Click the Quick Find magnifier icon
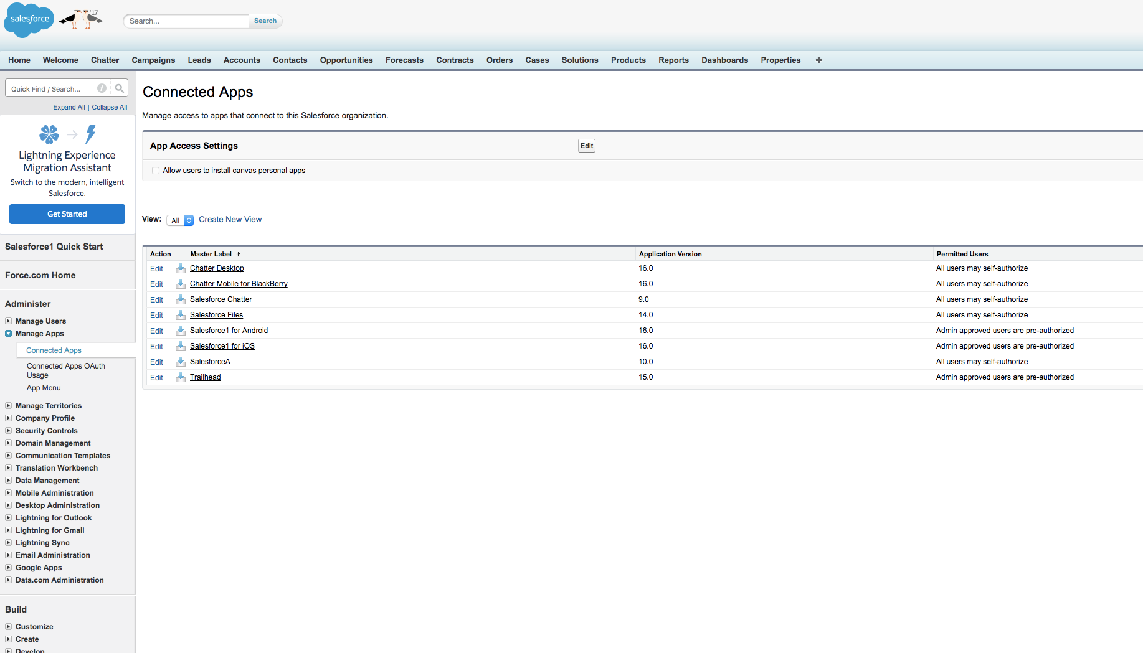 click(120, 88)
